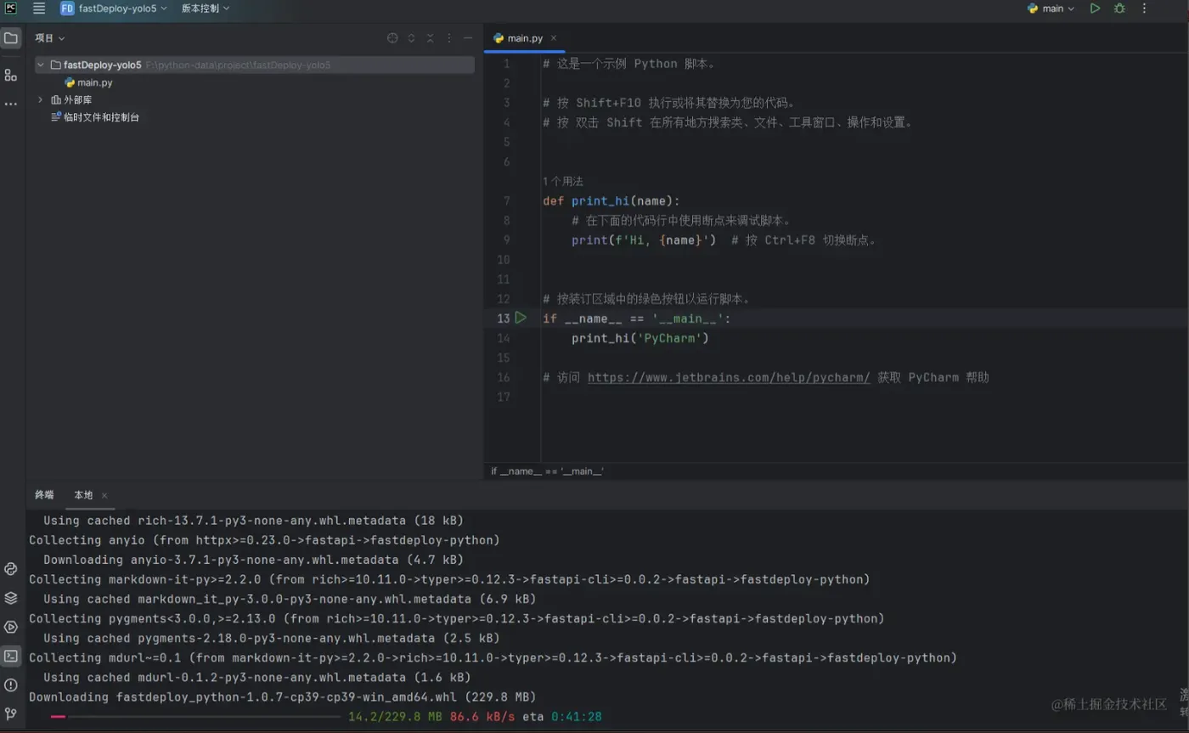Viewport: 1189px width, 733px height.
Task: Select 临时文件和控制台 in project tree
Action: (x=95, y=117)
